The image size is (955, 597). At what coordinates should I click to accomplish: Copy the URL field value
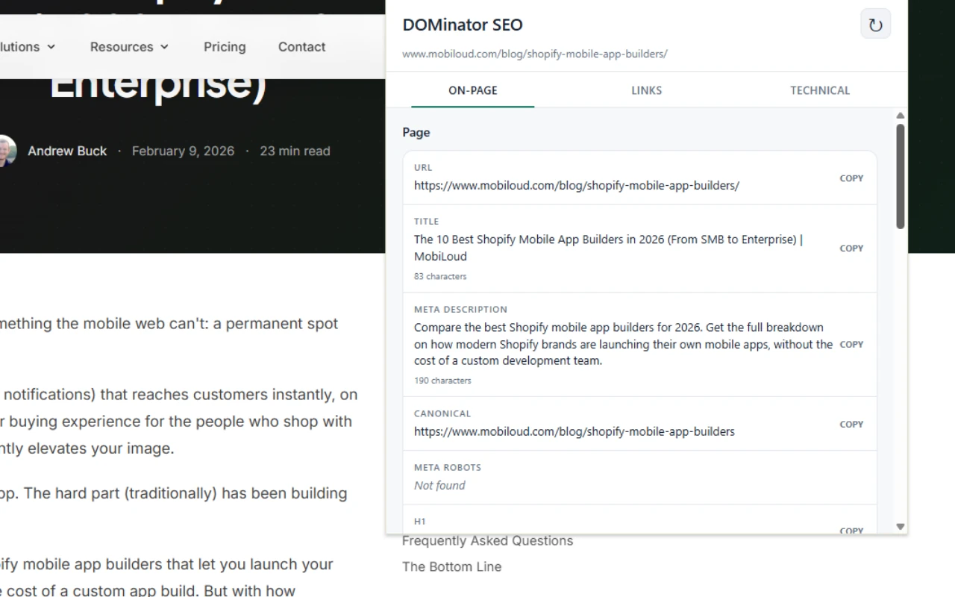point(851,178)
